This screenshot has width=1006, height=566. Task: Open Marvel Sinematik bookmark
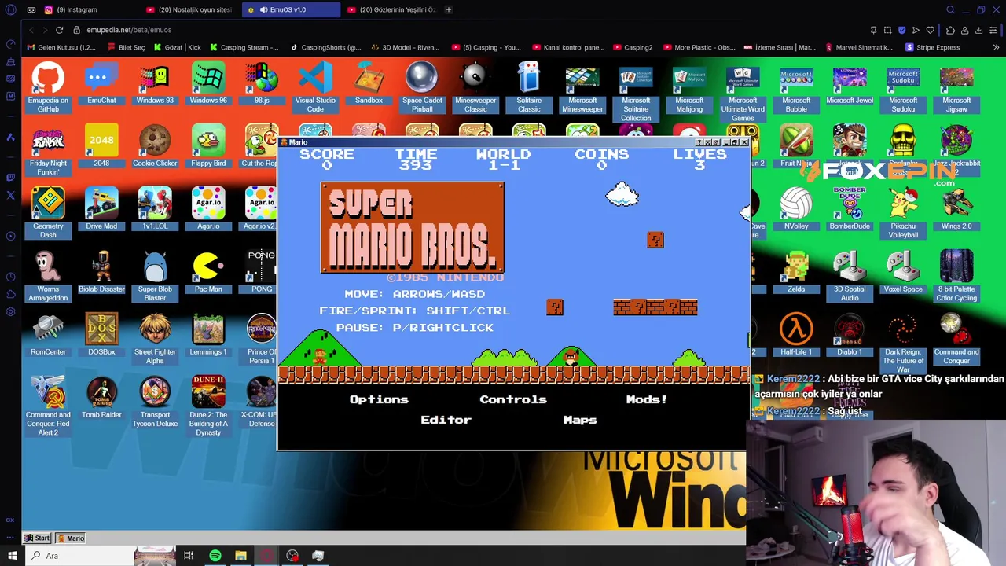point(859,47)
